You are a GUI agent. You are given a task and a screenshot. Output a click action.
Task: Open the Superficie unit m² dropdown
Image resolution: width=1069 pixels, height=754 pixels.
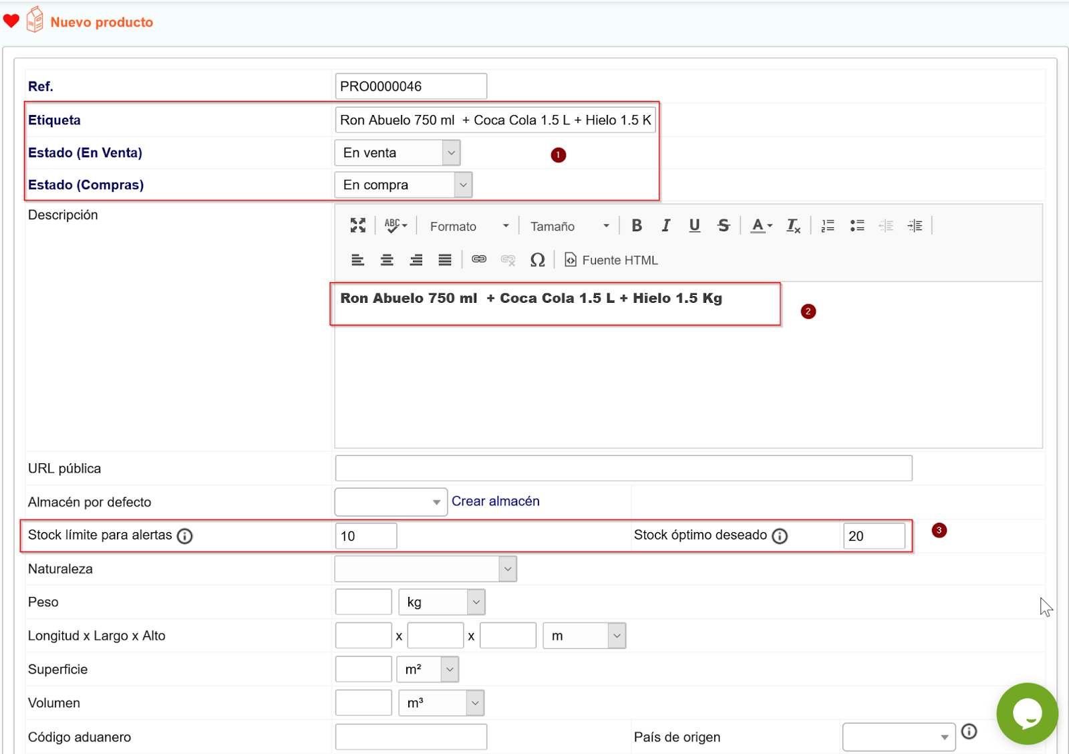pyautogui.click(x=428, y=669)
